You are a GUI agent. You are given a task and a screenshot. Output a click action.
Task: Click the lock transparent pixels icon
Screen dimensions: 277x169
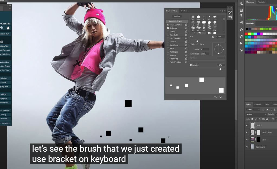(x=252, y=119)
